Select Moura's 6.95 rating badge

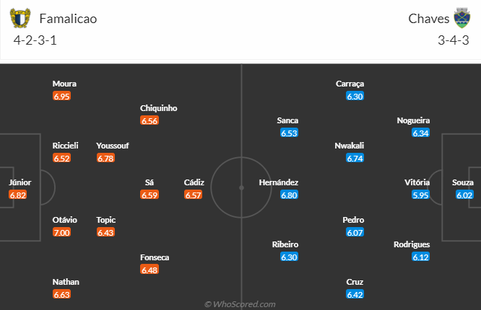point(62,96)
